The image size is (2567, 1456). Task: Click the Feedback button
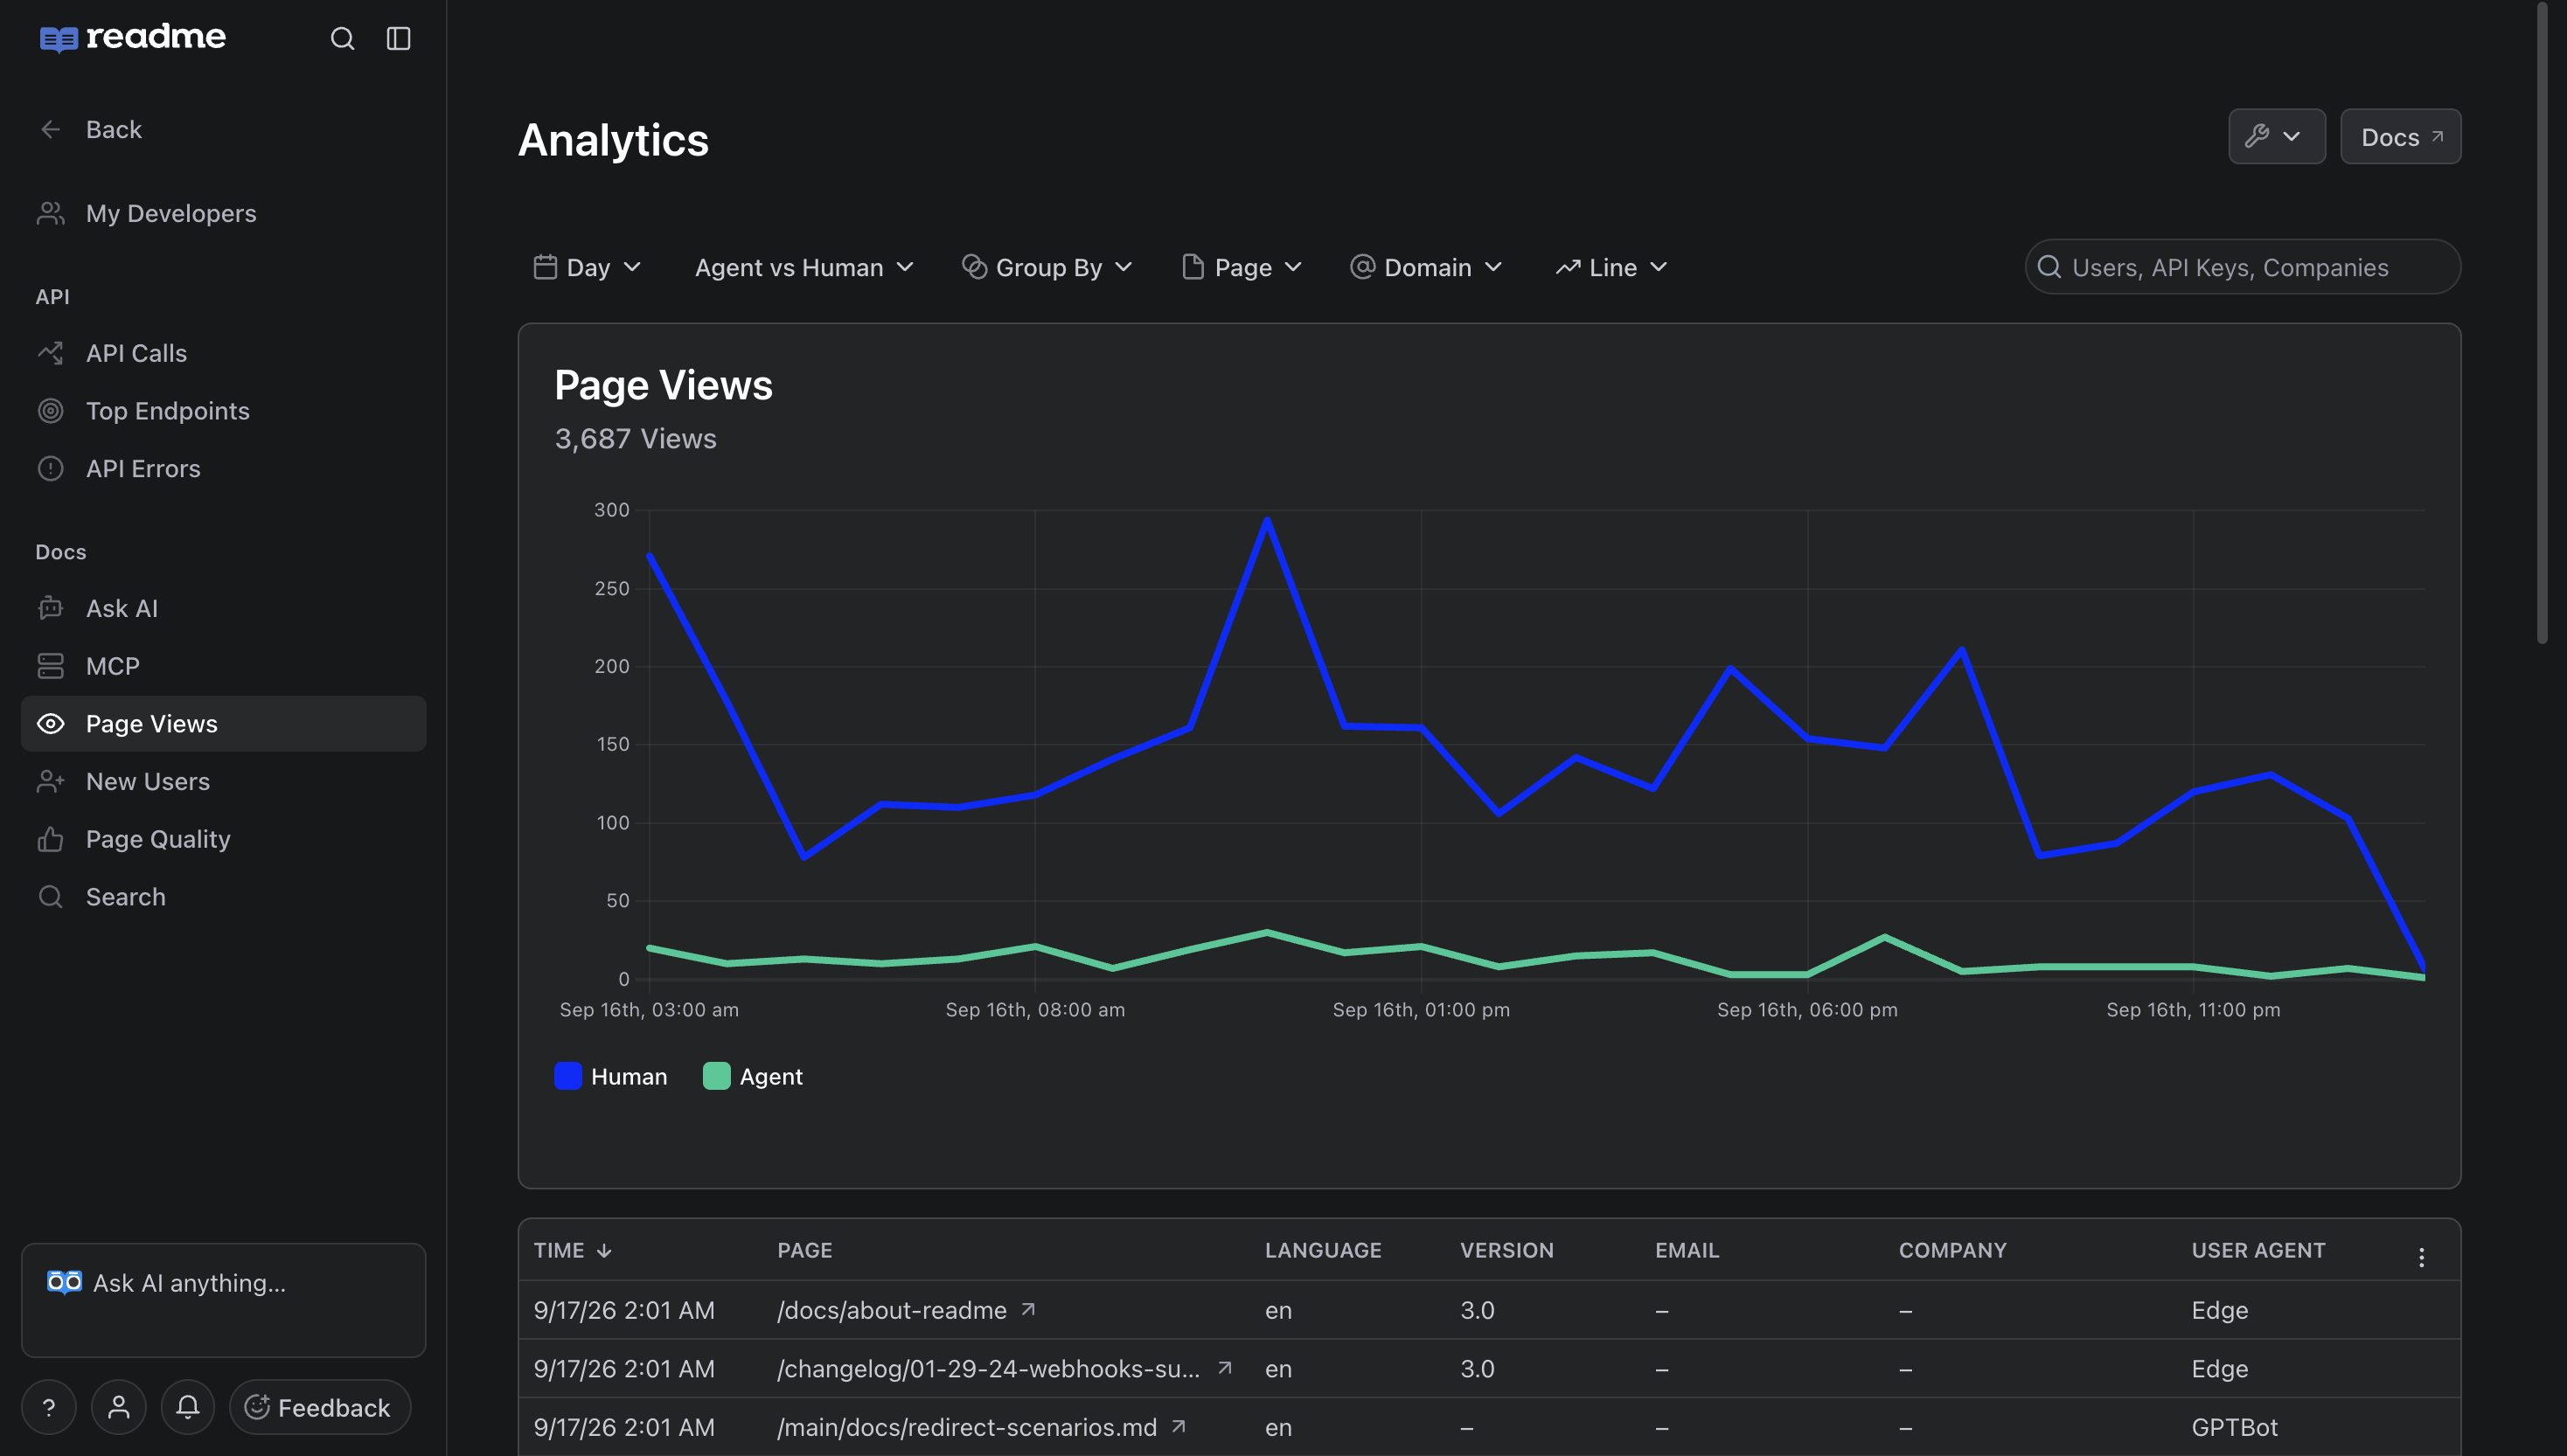[x=320, y=1407]
